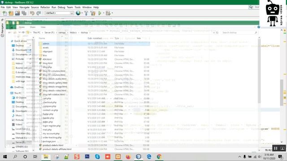The width and height of the screenshot is (287, 161).
Task: Open the Debug menu
Action: pyautogui.click(x=61, y=7)
